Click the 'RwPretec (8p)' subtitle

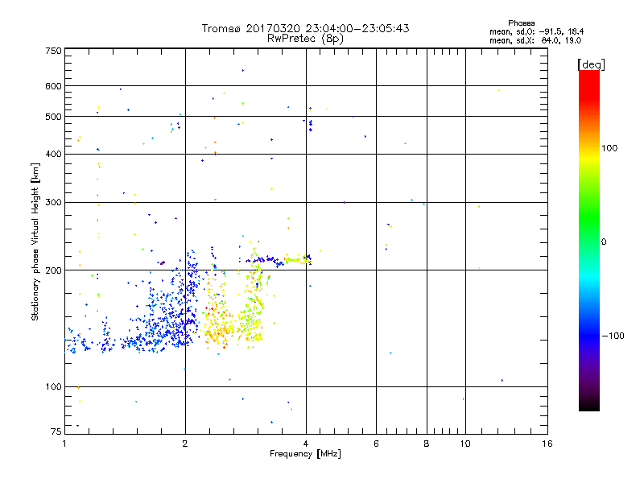305,39
